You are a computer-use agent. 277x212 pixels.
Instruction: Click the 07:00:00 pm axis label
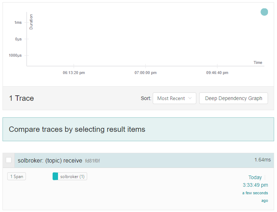click(x=146, y=73)
